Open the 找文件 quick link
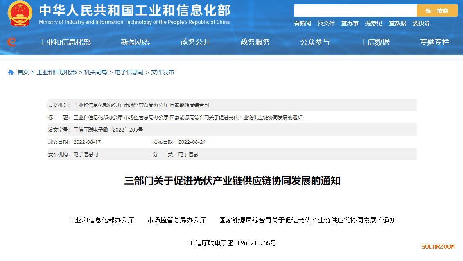The height and width of the screenshot is (261, 463). 326,23
